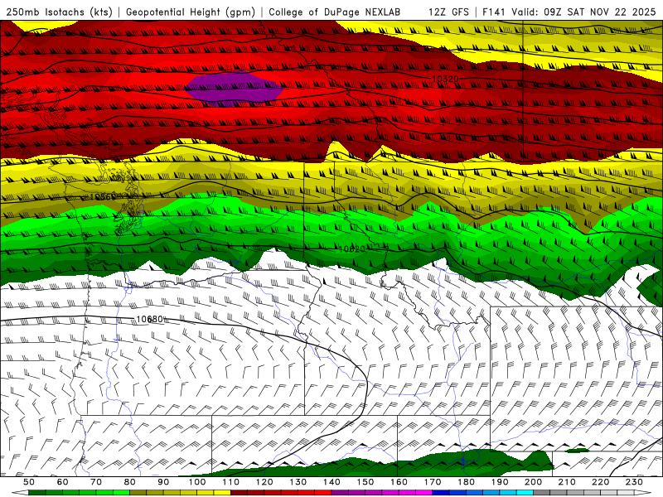Click the 120 value on color scale

pos(264,482)
